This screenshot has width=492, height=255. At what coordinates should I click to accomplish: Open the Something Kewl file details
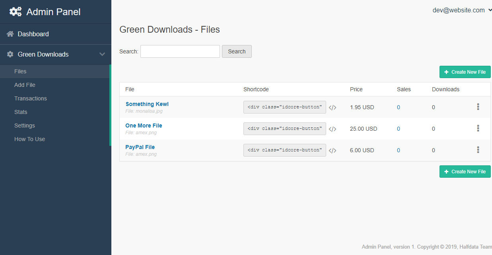pos(147,104)
